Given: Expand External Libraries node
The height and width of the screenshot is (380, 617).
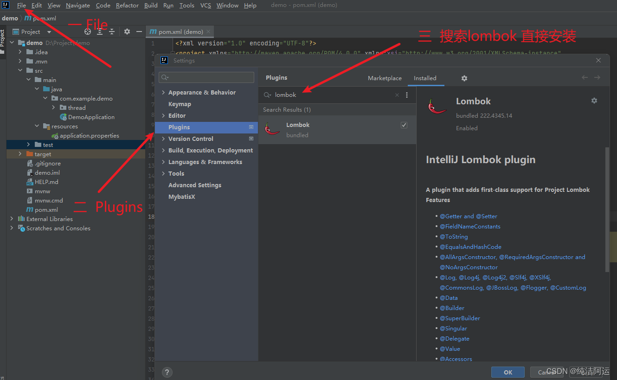Looking at the screenshot, I should pos(12,219).
